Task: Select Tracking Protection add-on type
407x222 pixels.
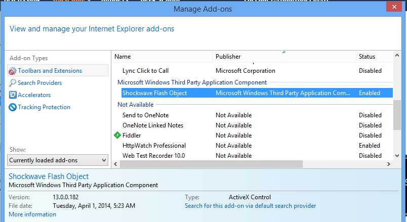Action: [44, 107]
